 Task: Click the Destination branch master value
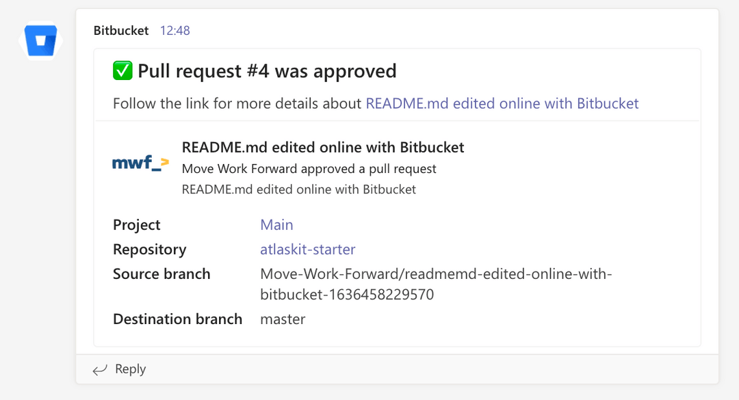(x=283, y=319)
